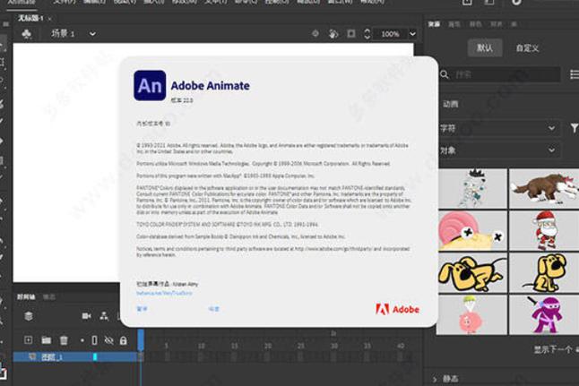Click the zoom stepper arrows
579x386 pixels.
[x=367, y=34]
